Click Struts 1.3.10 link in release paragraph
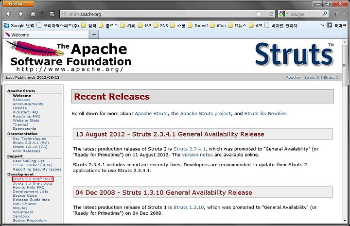The width and height of the screenshot is (350, 226). pos(189,207)
